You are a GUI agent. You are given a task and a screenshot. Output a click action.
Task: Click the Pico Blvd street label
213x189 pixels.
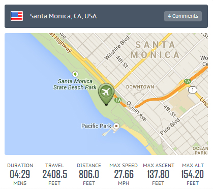coord(170,126)
